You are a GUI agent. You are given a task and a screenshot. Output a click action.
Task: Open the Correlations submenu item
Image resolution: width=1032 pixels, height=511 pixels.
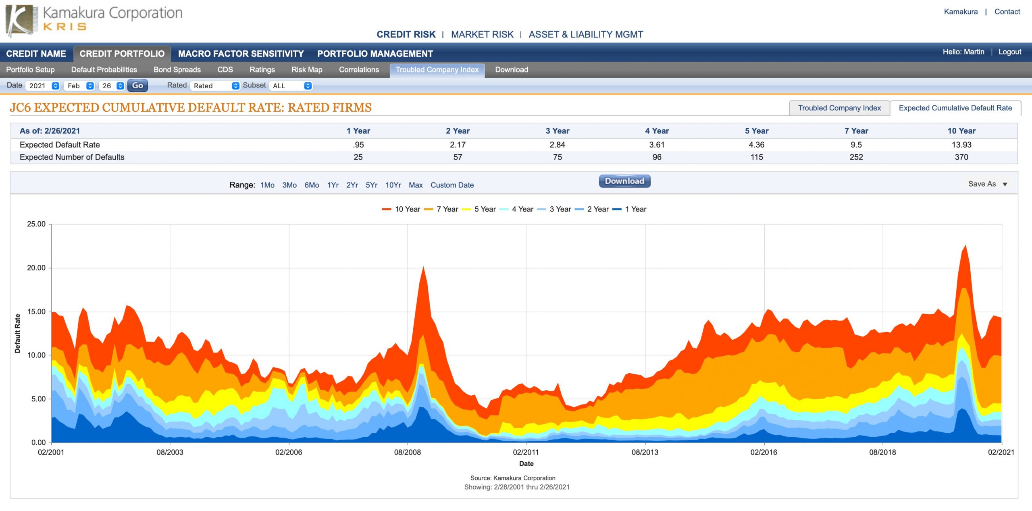point(359,70)
